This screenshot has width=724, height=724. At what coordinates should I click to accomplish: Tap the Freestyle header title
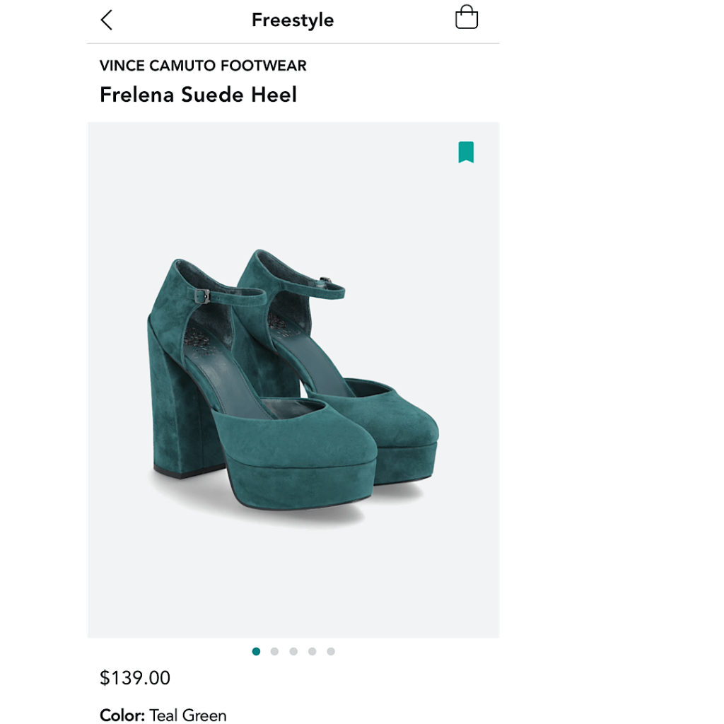click(x=293, y=20)
